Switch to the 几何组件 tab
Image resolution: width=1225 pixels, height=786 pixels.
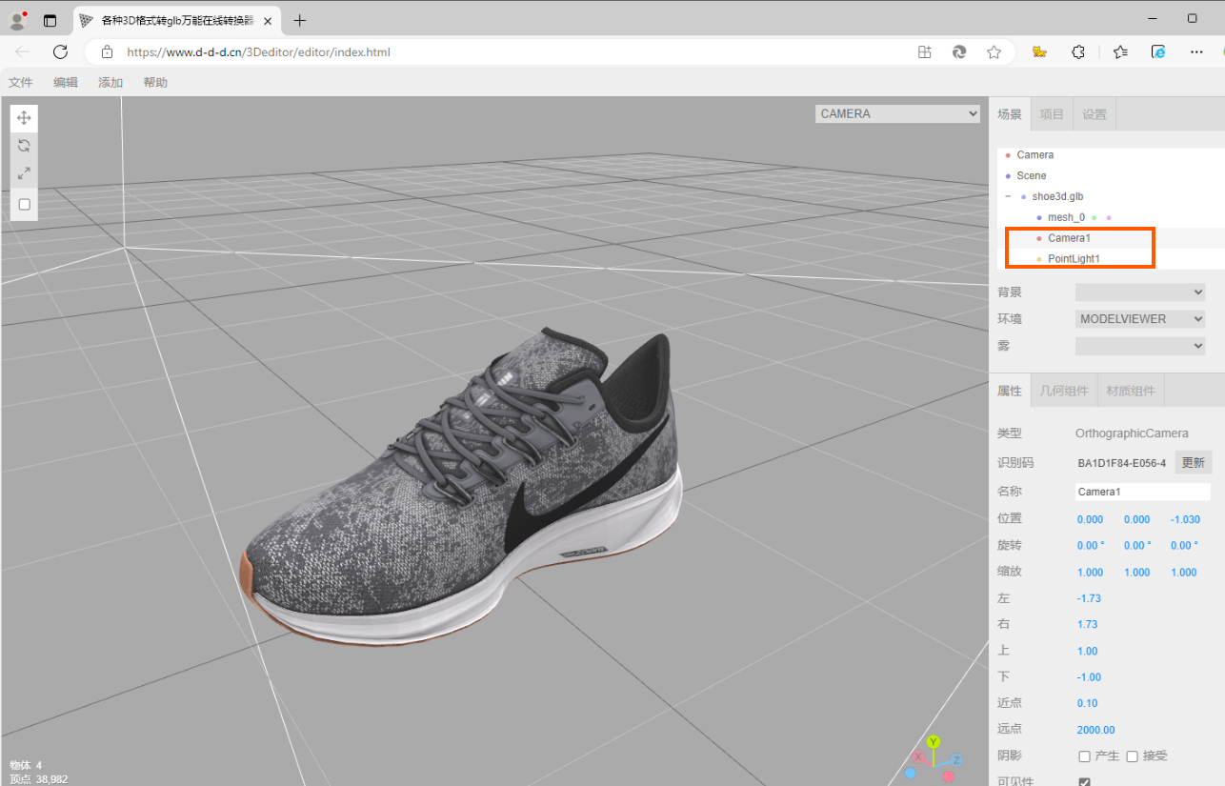click(x=1063, y=391)
